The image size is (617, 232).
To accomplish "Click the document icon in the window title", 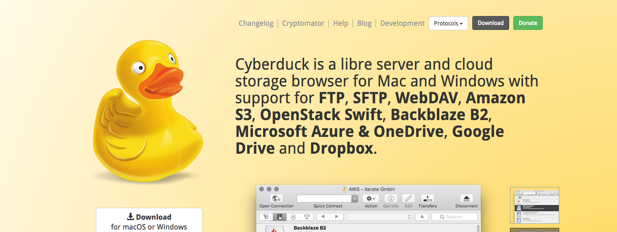I will tap(344, 189).
